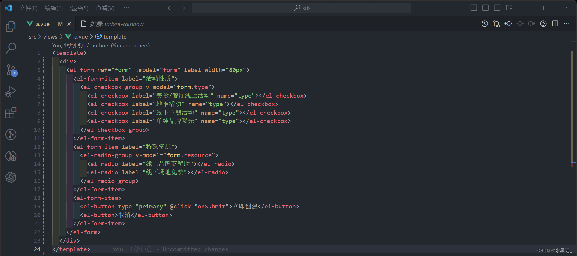Viewport: 577px width, 256px height.
Task: Click line number 1 in gutter
Action: tap(39, 53)
